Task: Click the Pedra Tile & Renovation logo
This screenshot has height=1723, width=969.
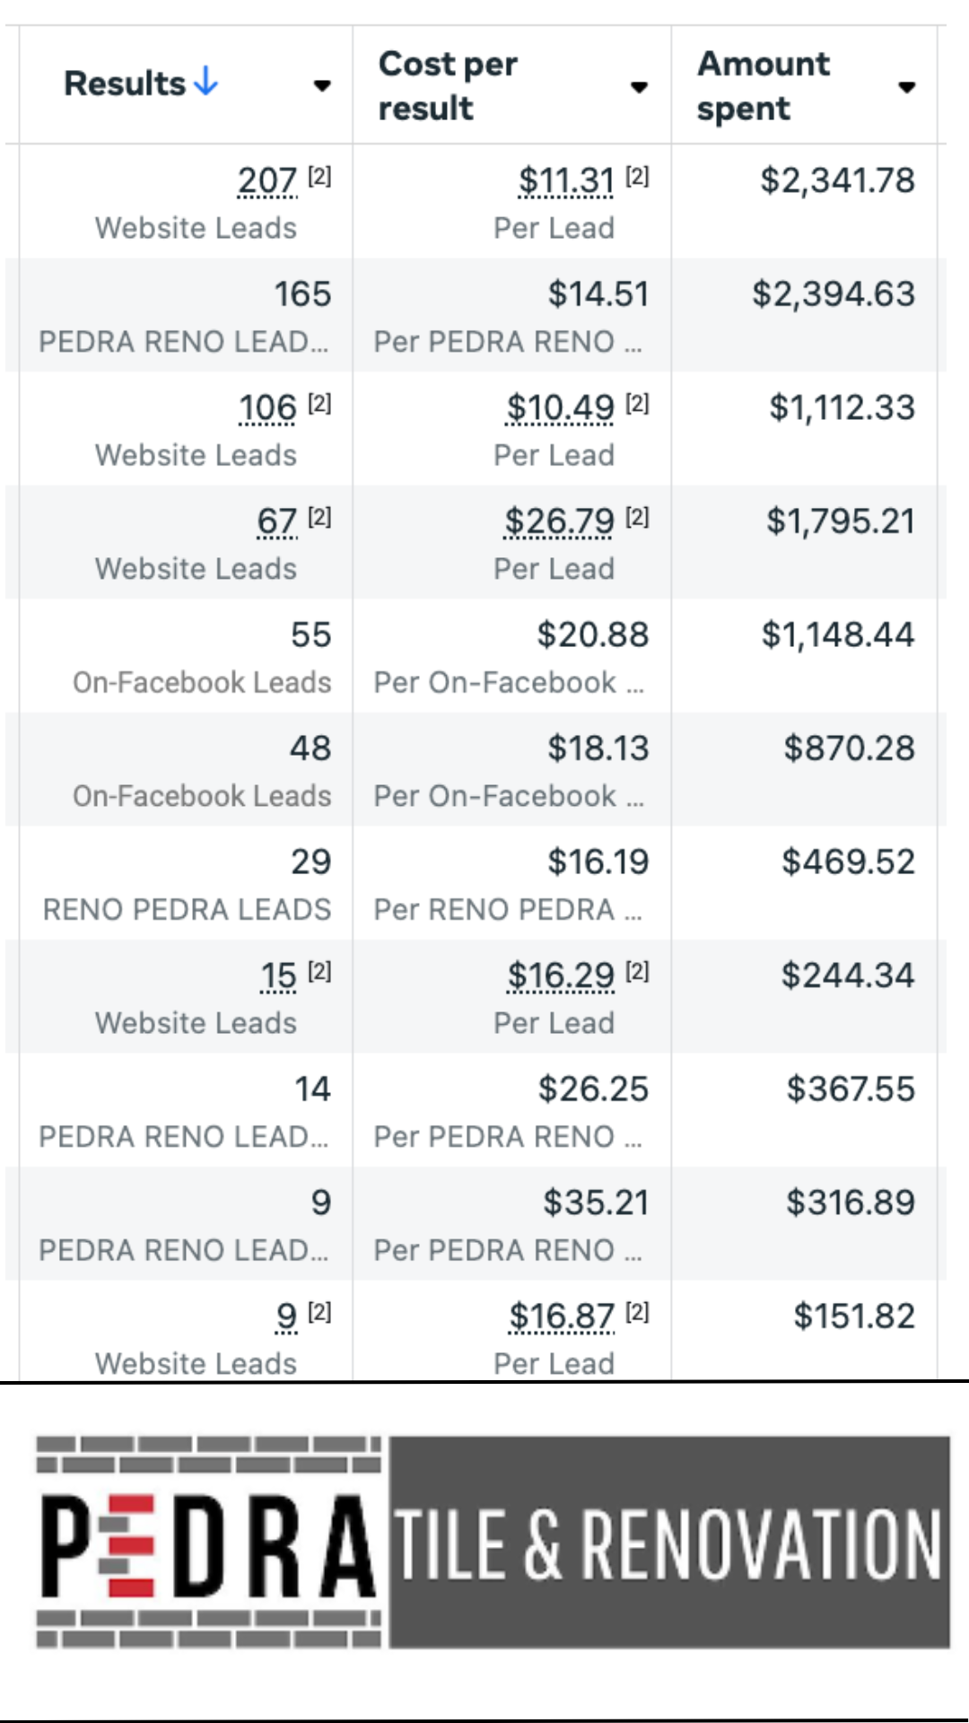Action: (492, 1542)
